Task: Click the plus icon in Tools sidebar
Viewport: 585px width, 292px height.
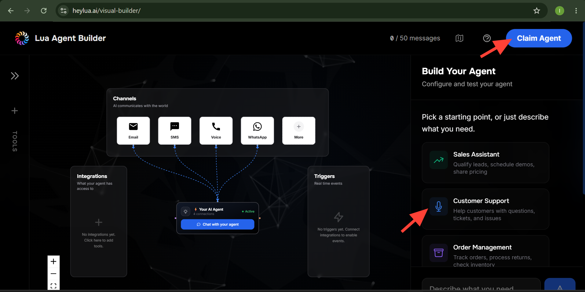Action: pos(15,111)
